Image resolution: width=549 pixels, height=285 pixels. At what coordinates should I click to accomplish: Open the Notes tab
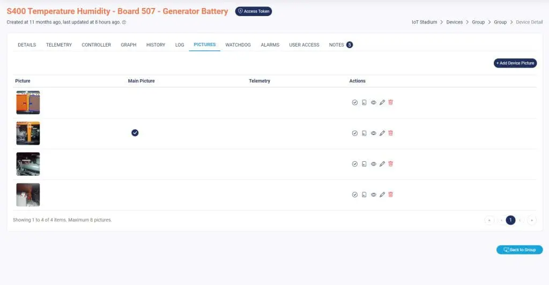coord(336,45)
